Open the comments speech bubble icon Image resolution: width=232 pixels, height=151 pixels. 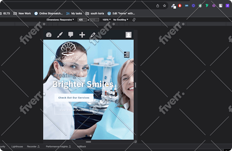point(71,35)
